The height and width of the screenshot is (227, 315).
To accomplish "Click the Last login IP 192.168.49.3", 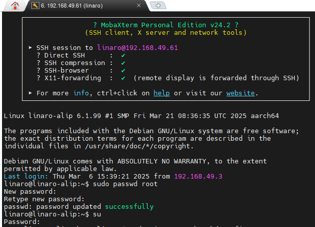I will (x=198, y=177).
